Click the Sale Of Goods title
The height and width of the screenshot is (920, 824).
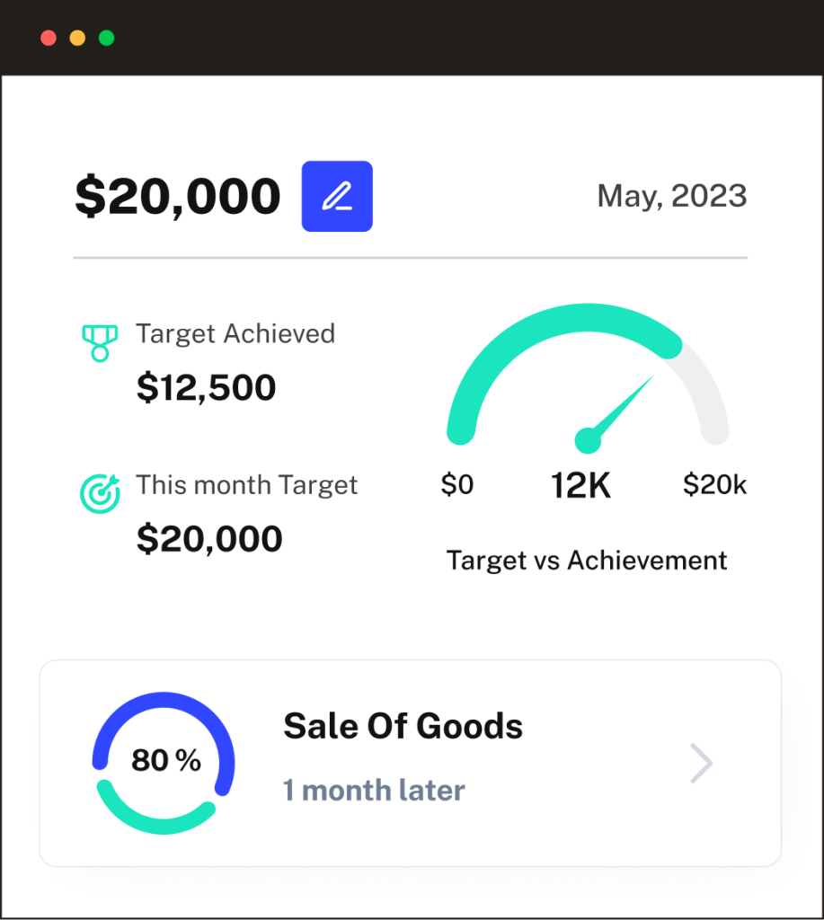403,726
